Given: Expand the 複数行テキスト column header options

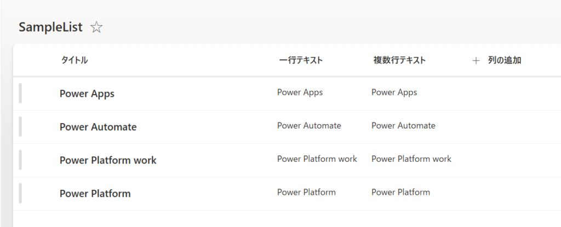Looking at the screenshot, I should tap(399, 61).
